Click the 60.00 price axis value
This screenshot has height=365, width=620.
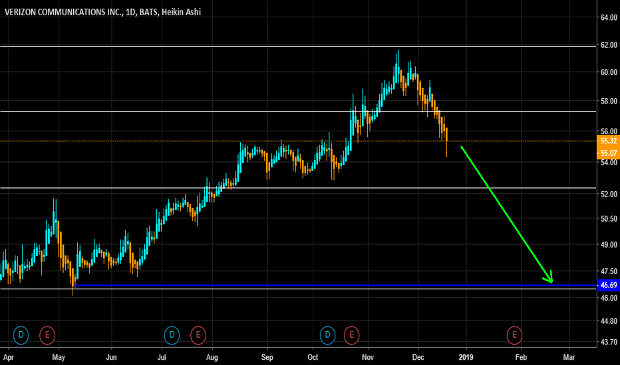[609, 72]
